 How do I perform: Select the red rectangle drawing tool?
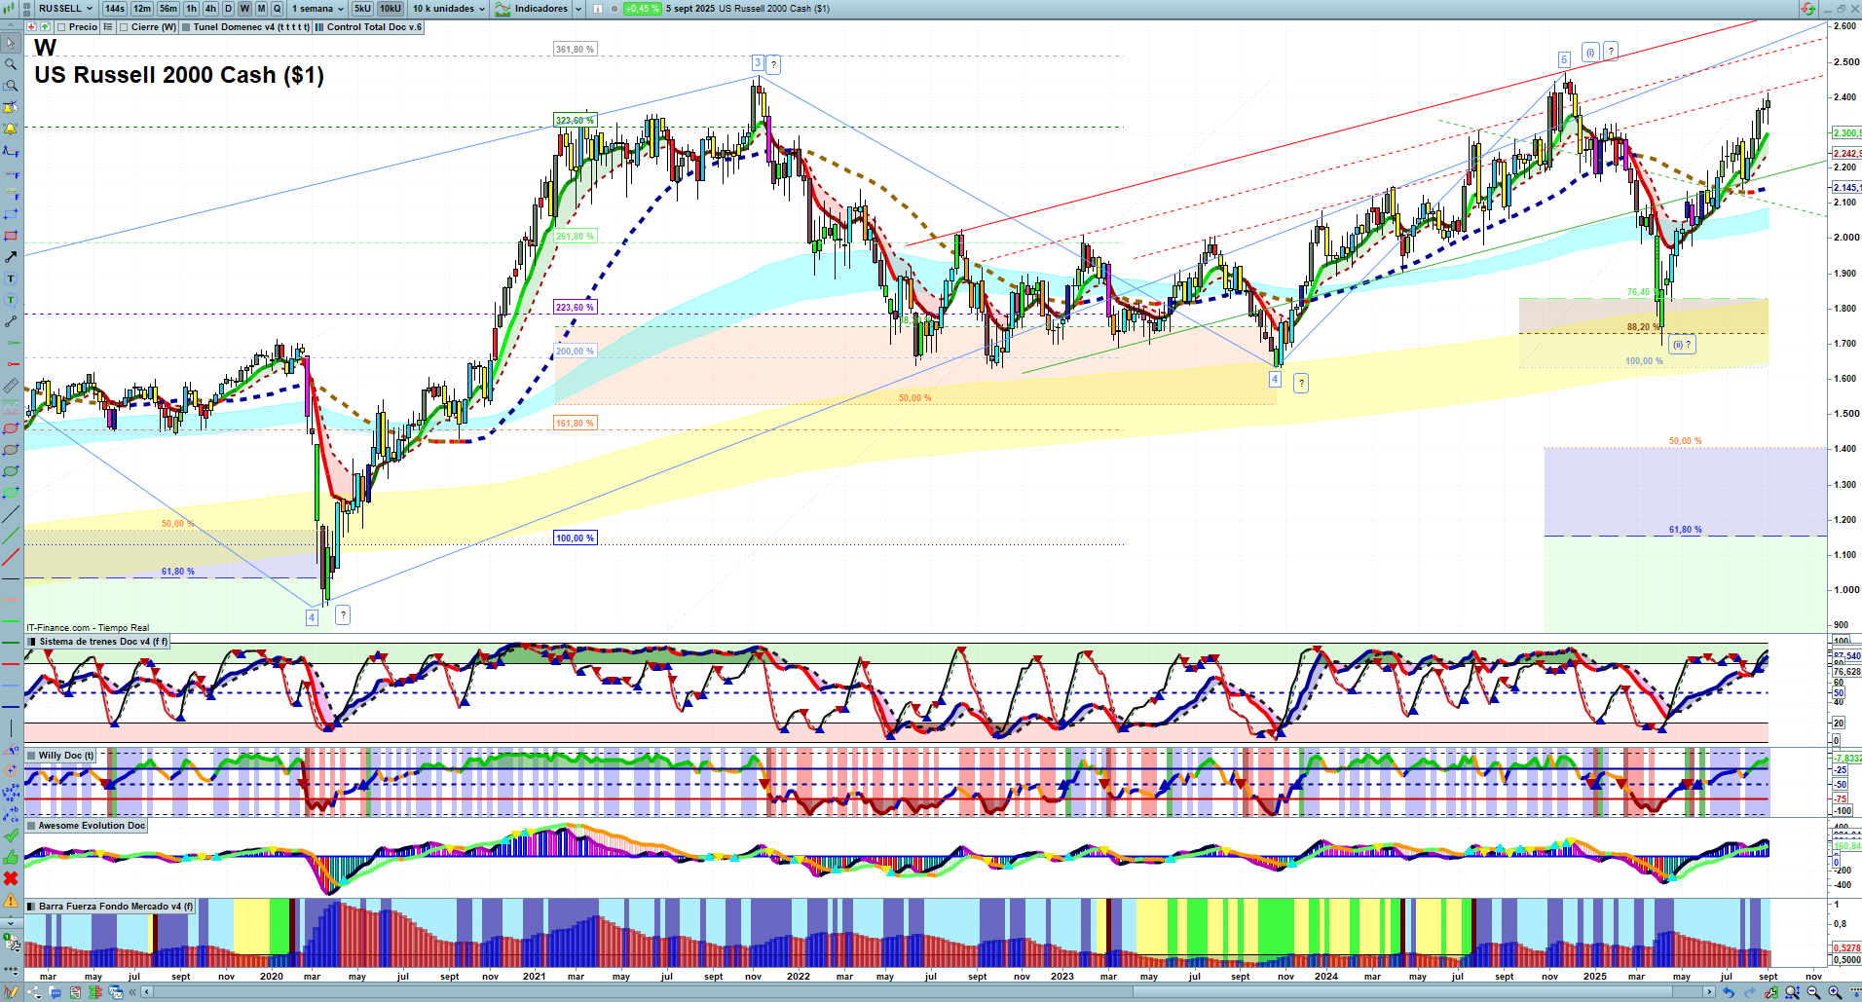click(x=11, y=236)
